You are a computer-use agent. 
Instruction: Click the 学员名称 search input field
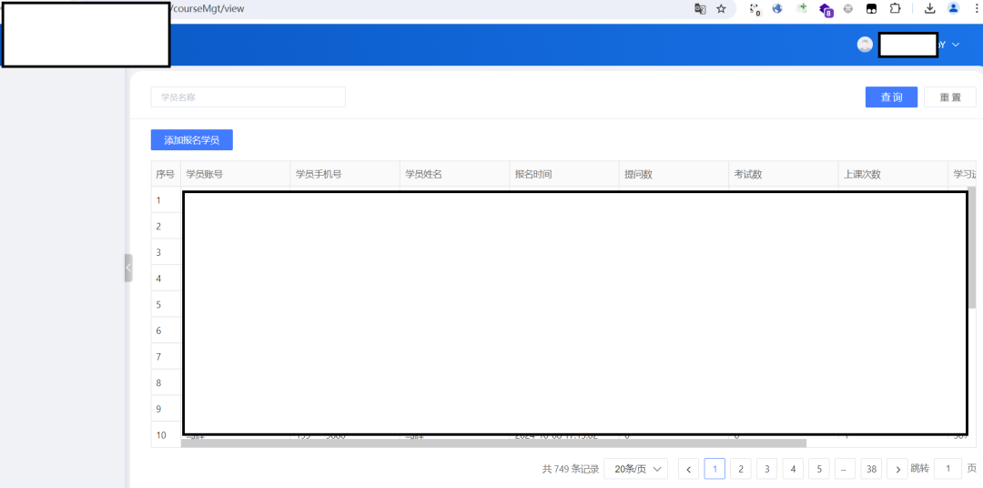(x=248, y=97)
